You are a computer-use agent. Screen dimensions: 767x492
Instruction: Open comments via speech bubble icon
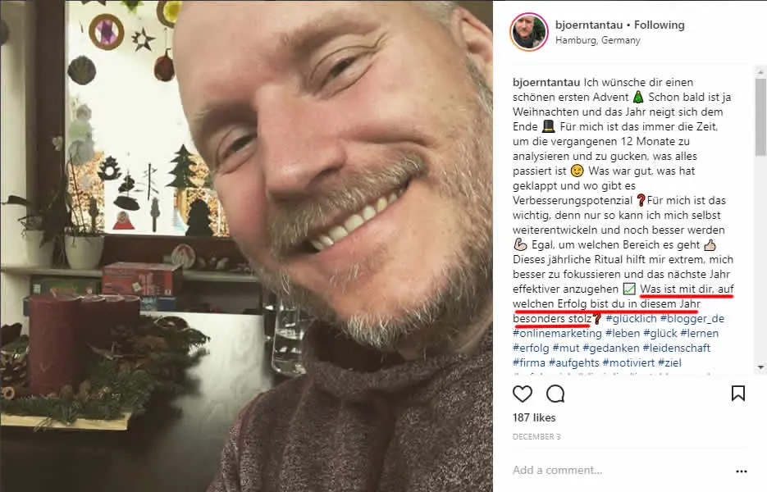(555, 394)
